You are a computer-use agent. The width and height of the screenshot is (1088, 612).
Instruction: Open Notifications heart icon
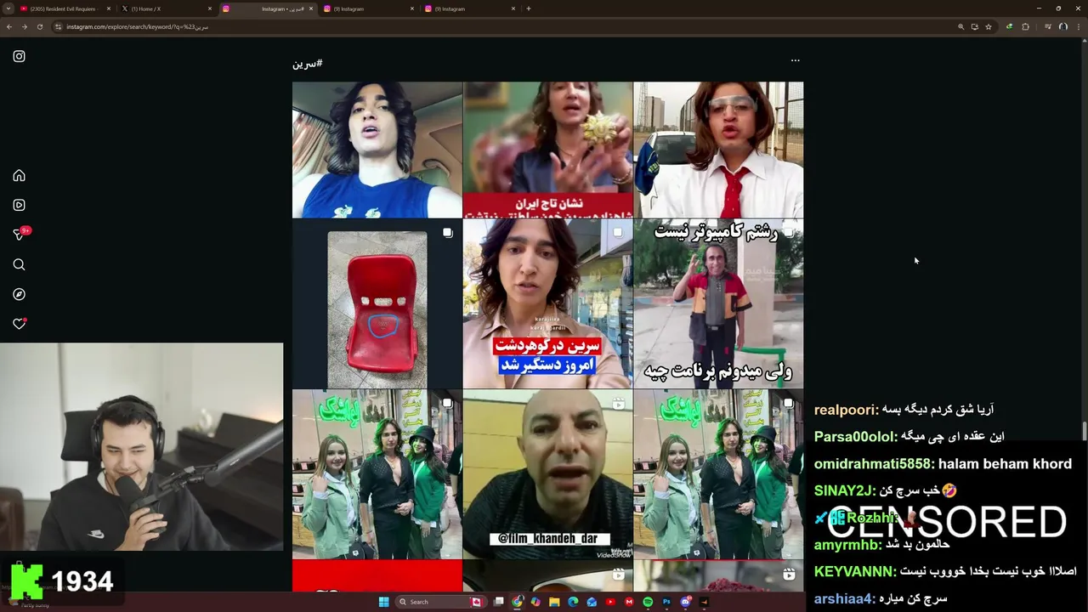(19, 324)
